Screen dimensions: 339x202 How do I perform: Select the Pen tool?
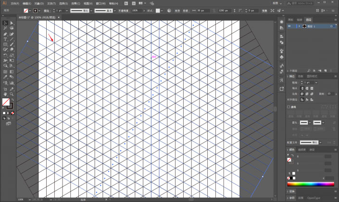click(5, 34)
